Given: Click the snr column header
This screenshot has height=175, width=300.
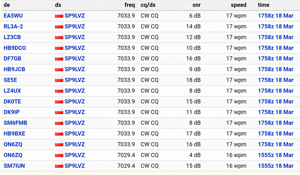Looking at the screenshot, I should (x=195, y=5).
